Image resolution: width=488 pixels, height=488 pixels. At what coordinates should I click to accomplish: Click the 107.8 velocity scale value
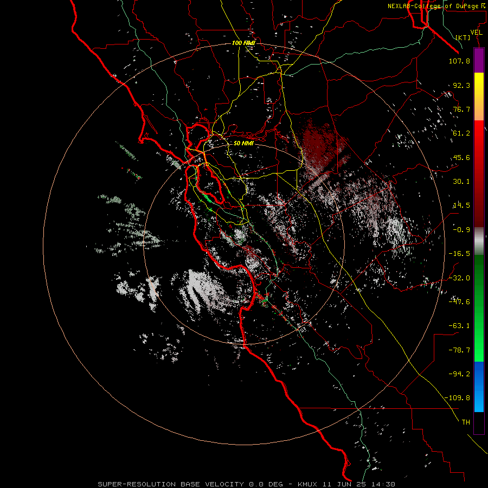pyautogui.click(x=459, y=61)
